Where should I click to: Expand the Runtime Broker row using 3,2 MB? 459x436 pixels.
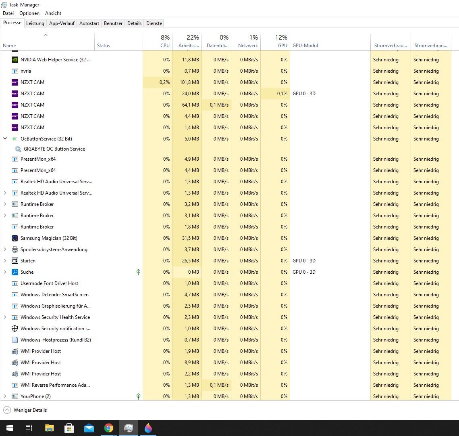(x=5, y=204)
